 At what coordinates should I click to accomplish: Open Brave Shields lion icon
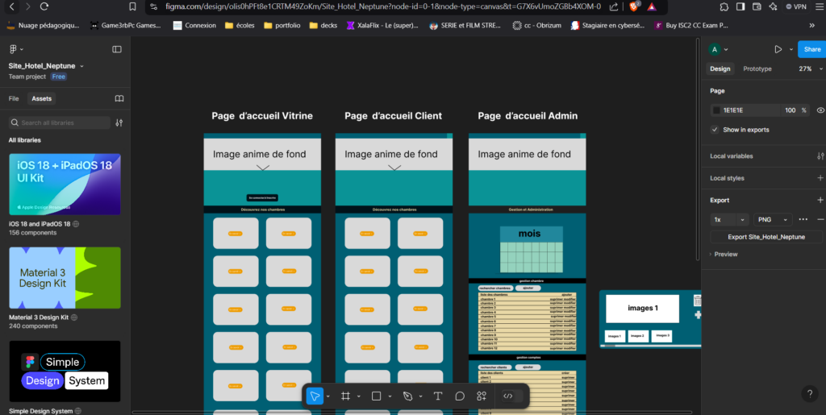pyautogui.click(x=634, y=6)
